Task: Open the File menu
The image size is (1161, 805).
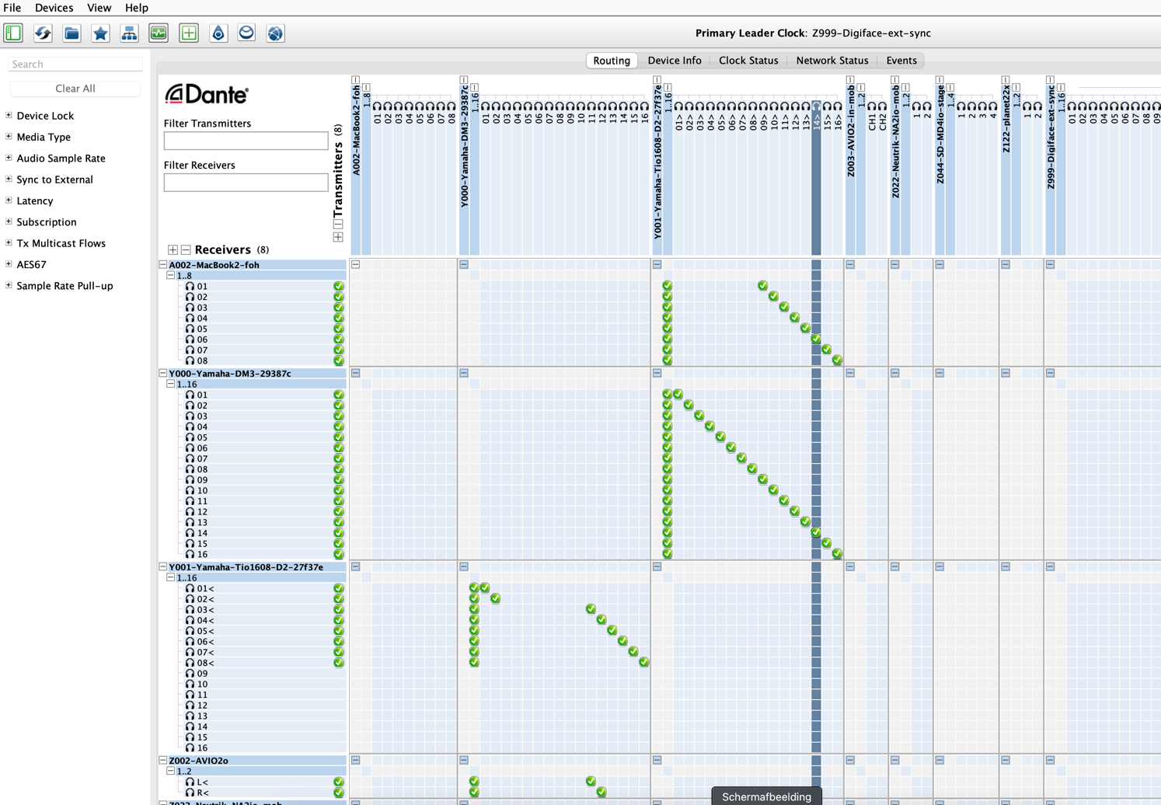Action: (x=12, y=8)
